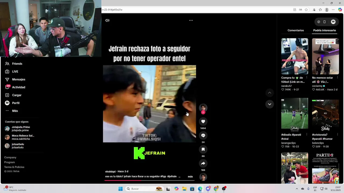Mute the video with the speaker icon
Viewport: 344px width, 193px height.
[x=107, y=20]
